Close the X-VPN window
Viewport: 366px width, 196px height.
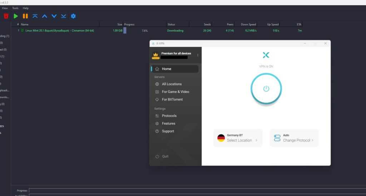click(325, 43)
